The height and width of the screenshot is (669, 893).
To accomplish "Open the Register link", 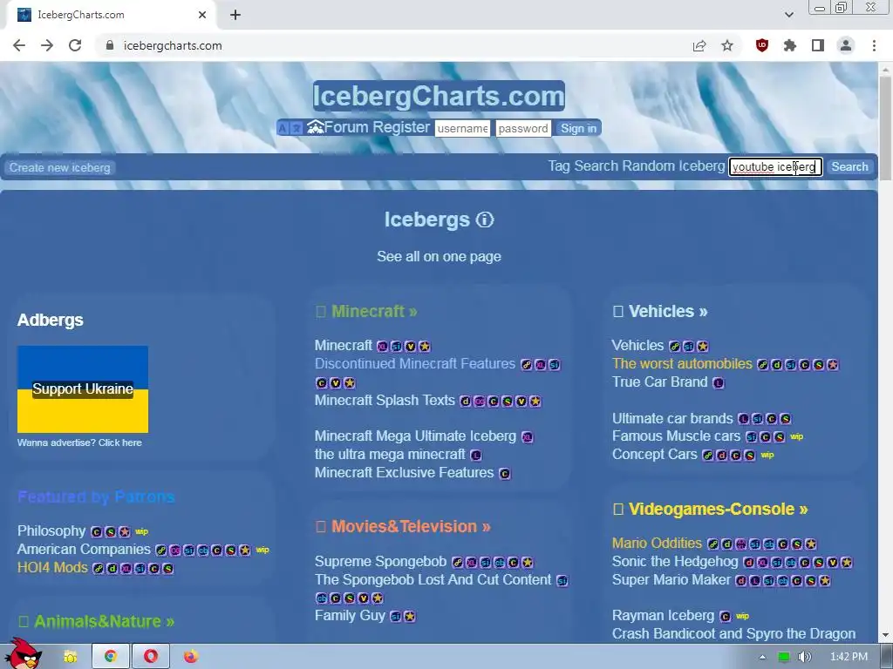I will [401, 127].
